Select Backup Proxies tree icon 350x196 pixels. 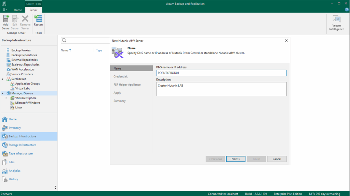(x=8, y=50)
